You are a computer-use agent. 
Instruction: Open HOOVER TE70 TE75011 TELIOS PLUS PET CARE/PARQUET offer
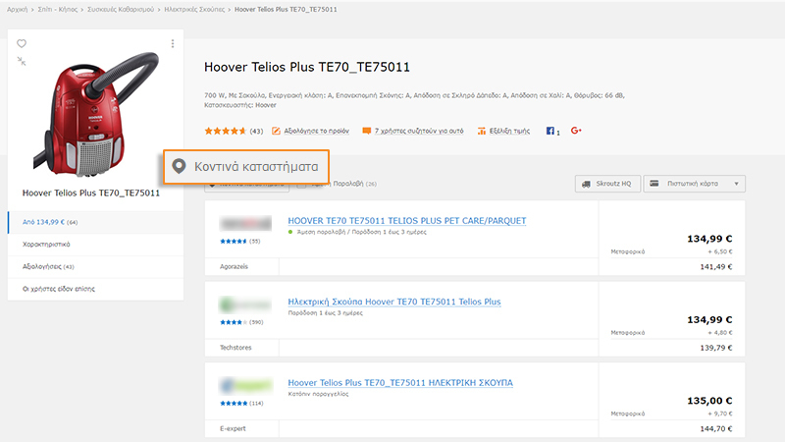click(407, 220)
